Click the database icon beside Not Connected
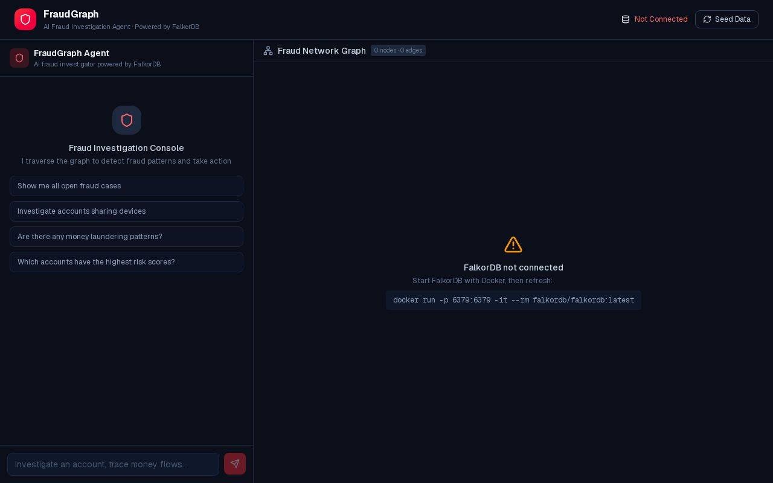Viewport: 773px width, 483px height. pyautogui.click(x=626, y=19)
